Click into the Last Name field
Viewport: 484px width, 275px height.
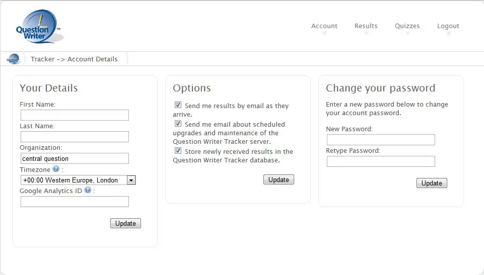75,137
